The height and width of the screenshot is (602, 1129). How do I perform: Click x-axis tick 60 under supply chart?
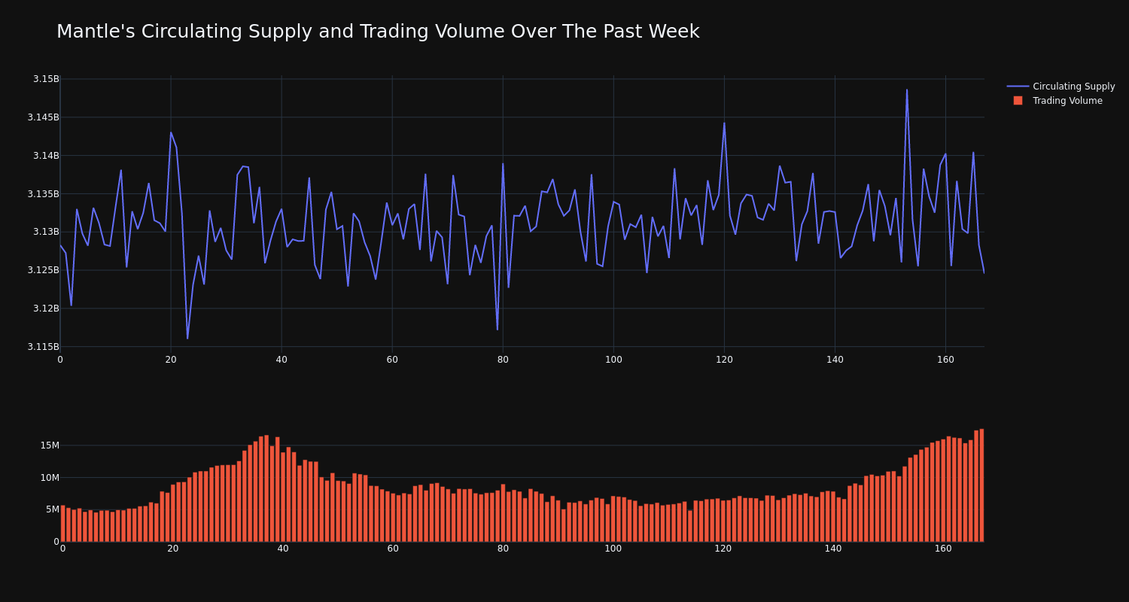(x=392, y=360)
